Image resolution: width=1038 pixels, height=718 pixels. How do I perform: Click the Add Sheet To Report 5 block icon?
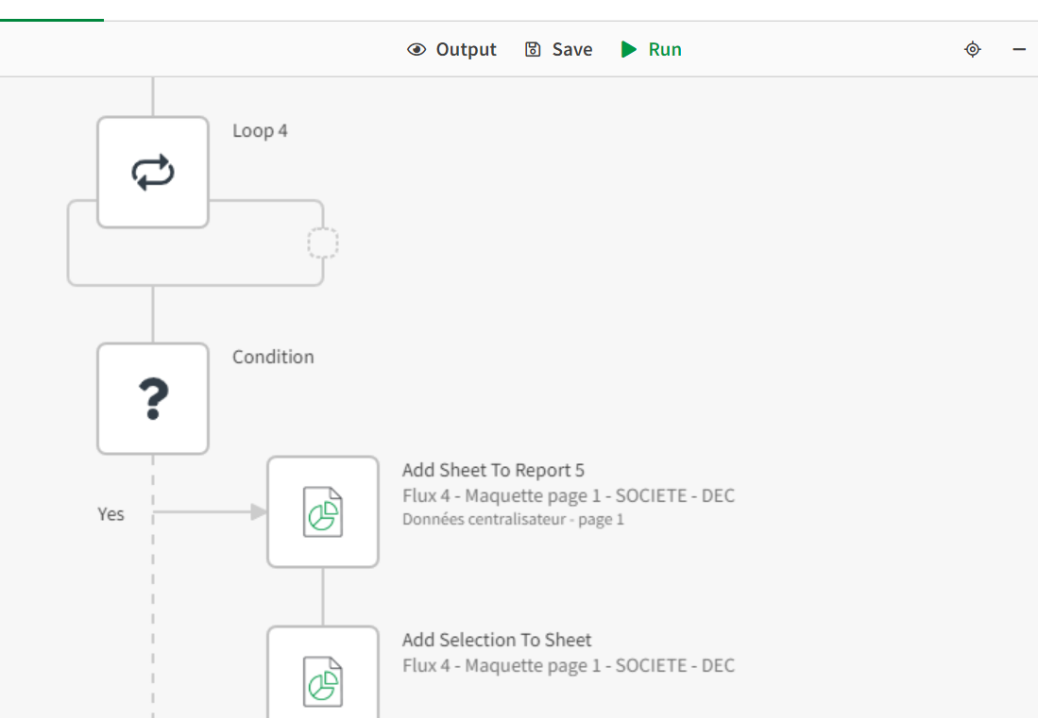[323, 510]
